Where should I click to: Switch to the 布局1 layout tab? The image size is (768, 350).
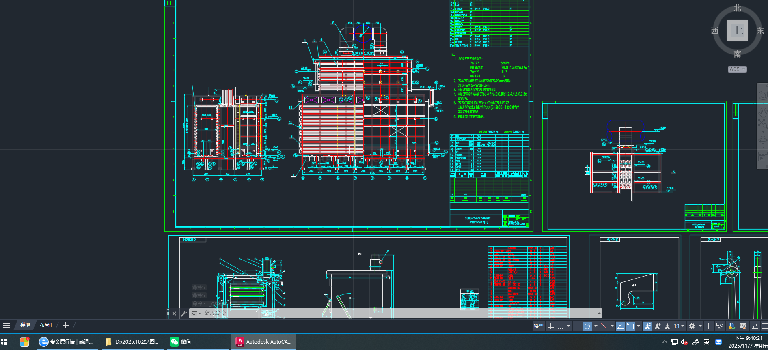coord(46,325)
